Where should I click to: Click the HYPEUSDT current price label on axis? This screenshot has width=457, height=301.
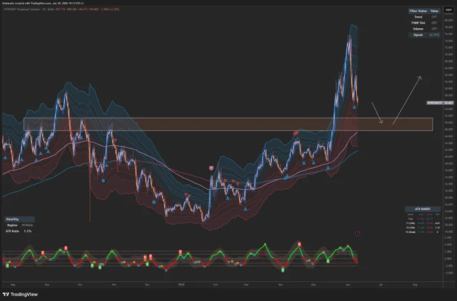point(440,103)
